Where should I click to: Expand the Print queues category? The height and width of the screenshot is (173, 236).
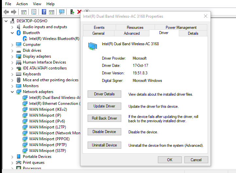(12, 163)
